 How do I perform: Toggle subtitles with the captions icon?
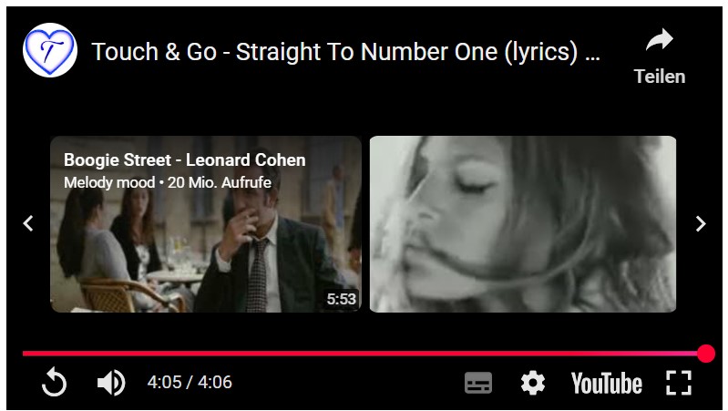point(478,383)
